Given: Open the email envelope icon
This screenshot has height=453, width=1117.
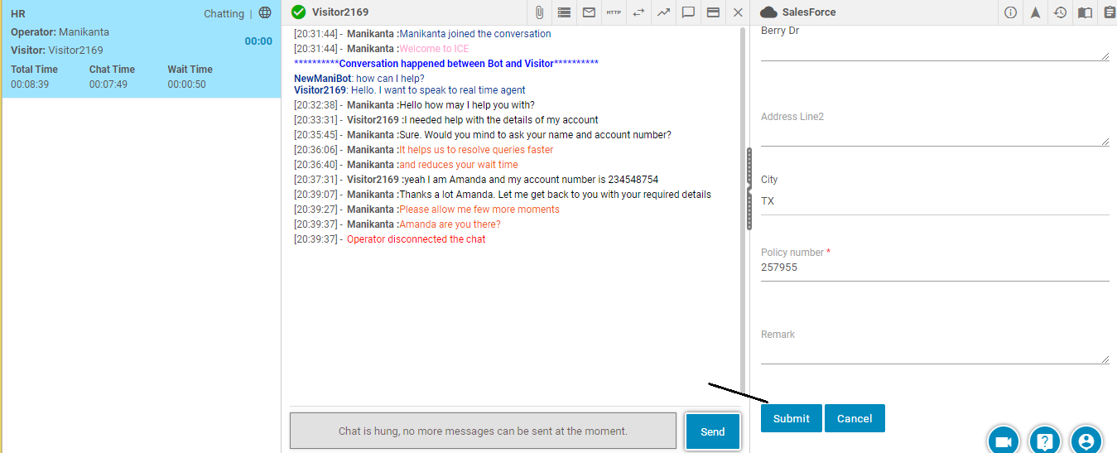Looking at the screenshot, I should click(x=589, y=12).
